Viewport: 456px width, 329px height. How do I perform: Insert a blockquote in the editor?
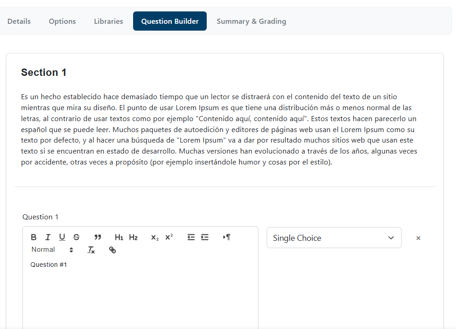pos(97,237)
